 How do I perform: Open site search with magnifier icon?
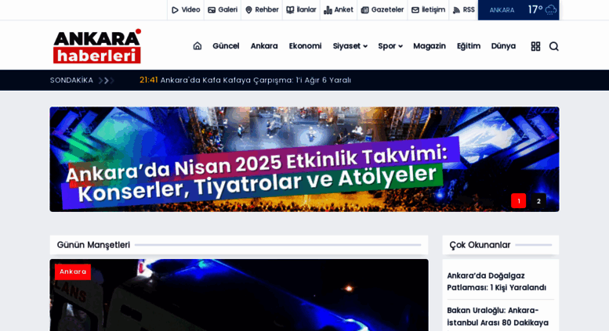pyautogui.click(x=554, y=46)
